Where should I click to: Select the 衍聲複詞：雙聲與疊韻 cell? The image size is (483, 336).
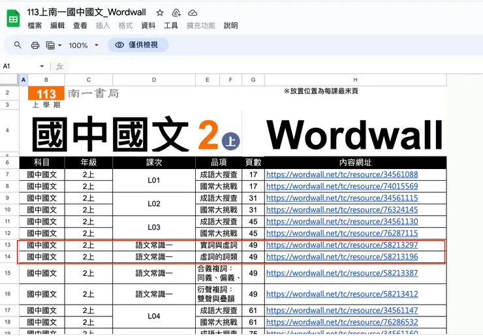click(219, 294)
